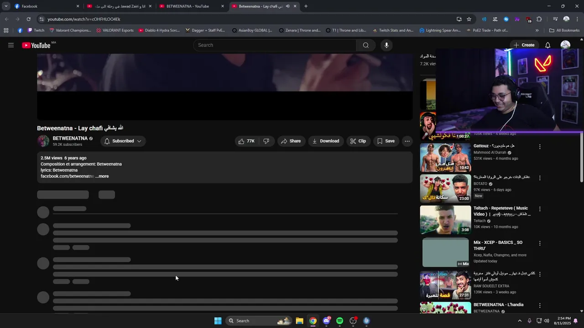The width and height of the screenshot is (584, 328).
Task: Open Chrome's apps grid in bookmarks bar
Action: 6,31
